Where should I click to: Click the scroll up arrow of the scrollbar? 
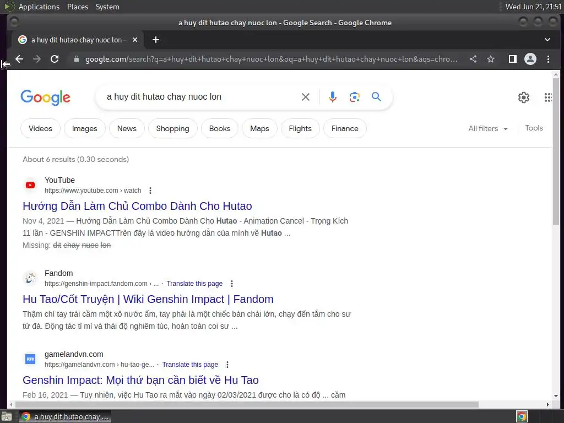[556, 74]
